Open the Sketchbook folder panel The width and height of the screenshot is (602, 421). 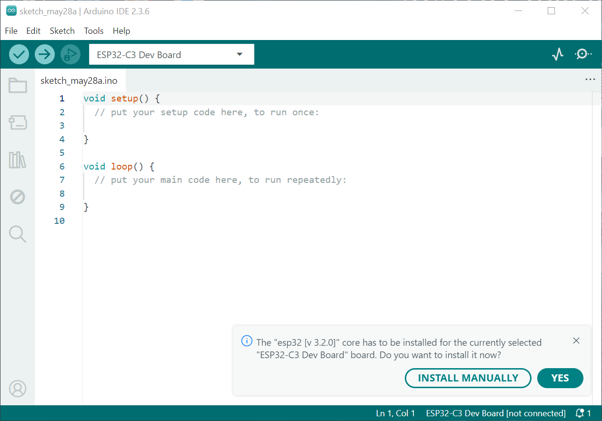click(18, 86)
